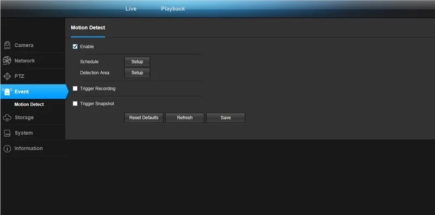Viewport: 435px width, 215px height.
Task: Click the Camera sidebar icon
Action: tap(7, 45)
